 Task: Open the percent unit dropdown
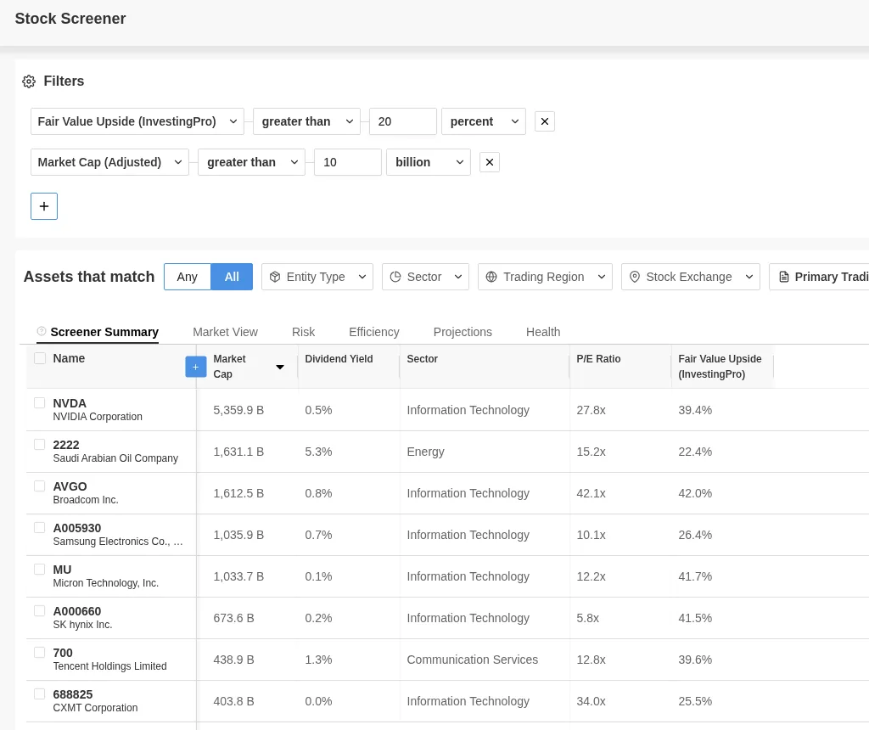click(x=484, y=121)
